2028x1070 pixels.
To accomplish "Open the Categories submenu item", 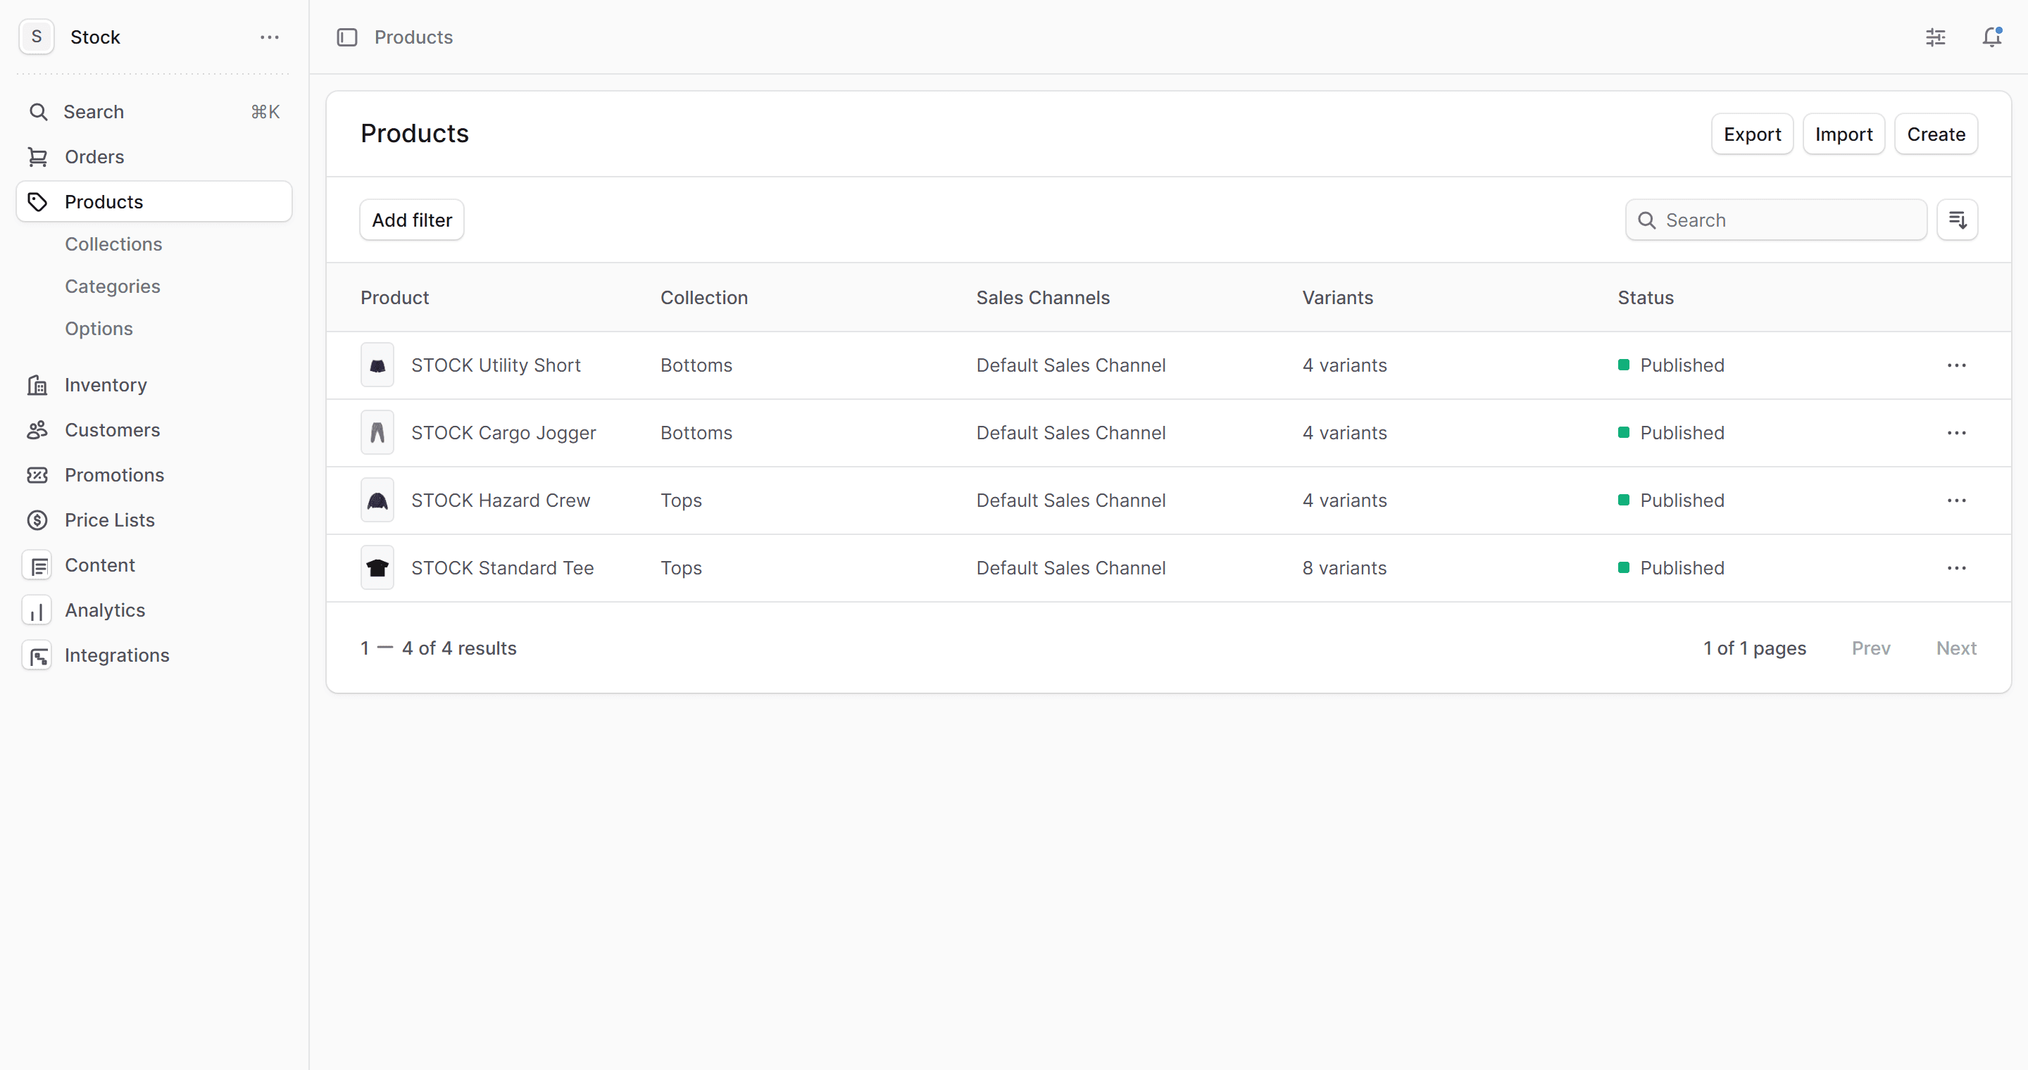I will [113, 287].
